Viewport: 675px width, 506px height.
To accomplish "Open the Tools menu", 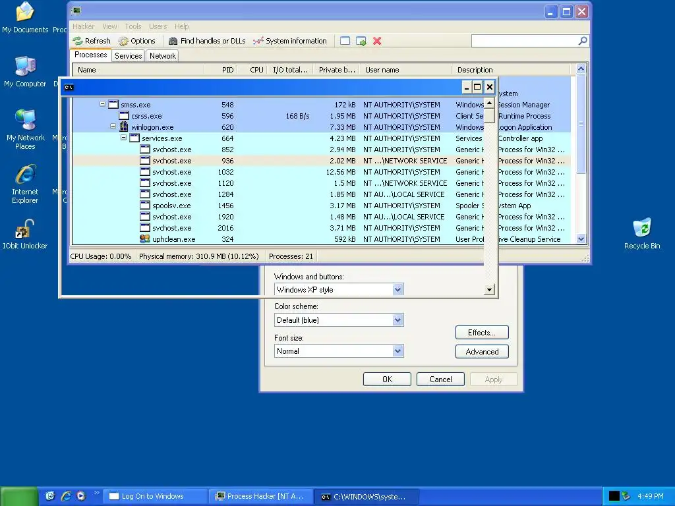I will (x=133, y=26).
